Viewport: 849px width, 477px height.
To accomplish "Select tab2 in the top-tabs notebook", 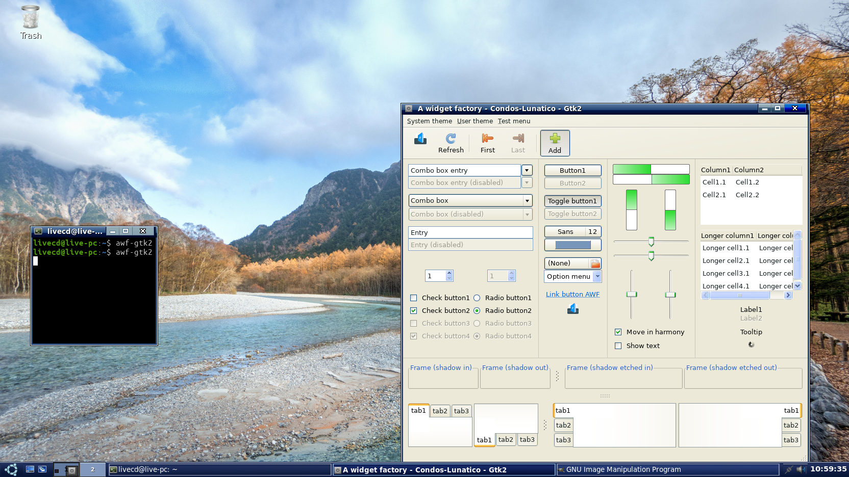I will click(440, 411).
